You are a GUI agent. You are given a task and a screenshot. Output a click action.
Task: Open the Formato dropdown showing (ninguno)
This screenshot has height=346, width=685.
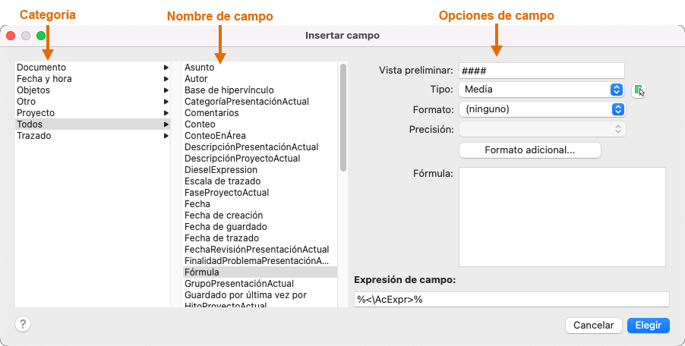(x=541, y=109)
